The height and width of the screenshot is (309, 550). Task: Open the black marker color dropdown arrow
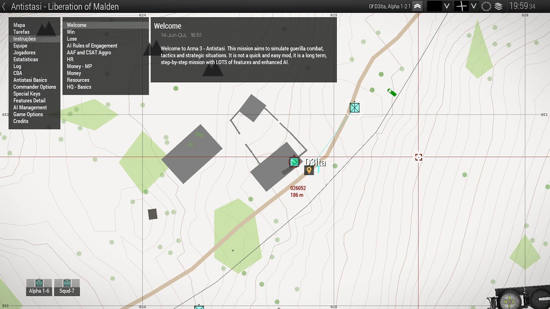(447, 6)
